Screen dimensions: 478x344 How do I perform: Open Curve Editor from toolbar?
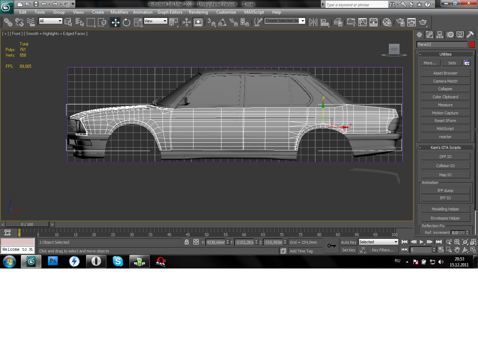(363, 22)
